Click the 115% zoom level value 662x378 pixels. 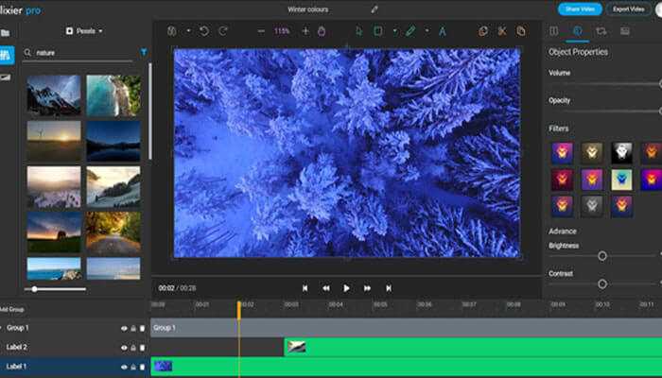tap(282, 31)
